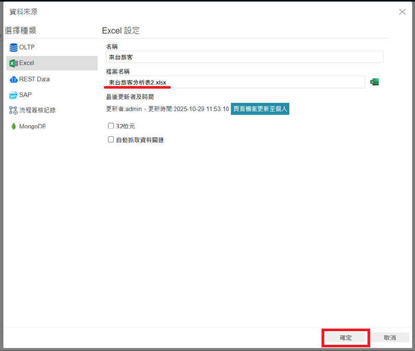Close the 資料來源 dialog
415x351 pixels.
pos(402,12)
